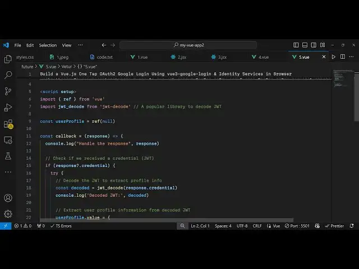Open the Testing flask view

point(8,156)
